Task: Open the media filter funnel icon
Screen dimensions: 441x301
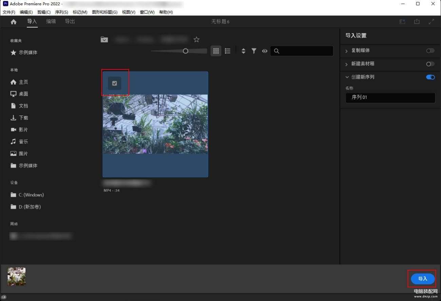Action: point(254,51)
